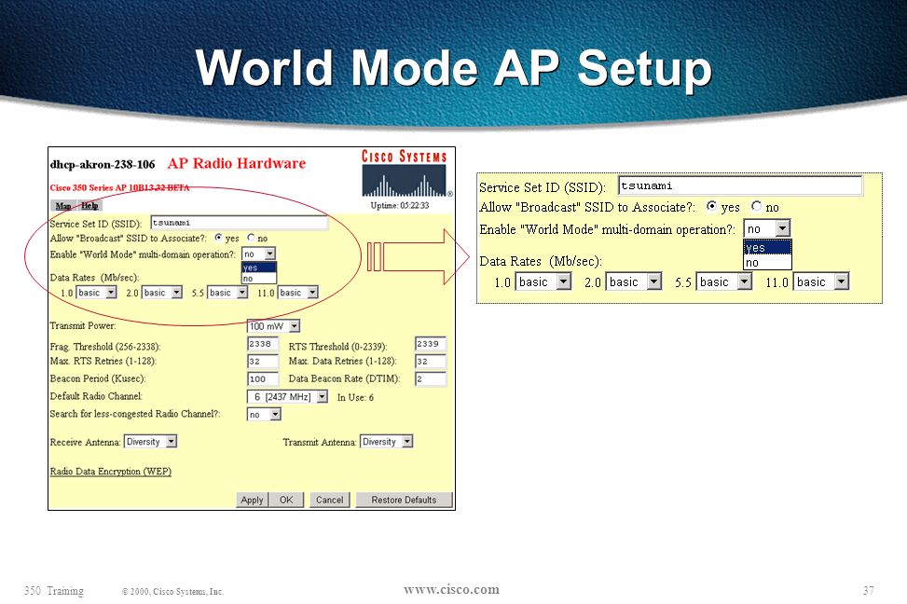Open the Map link in AP page
Viewport: 907px width, 604px height.
point(63,205)
